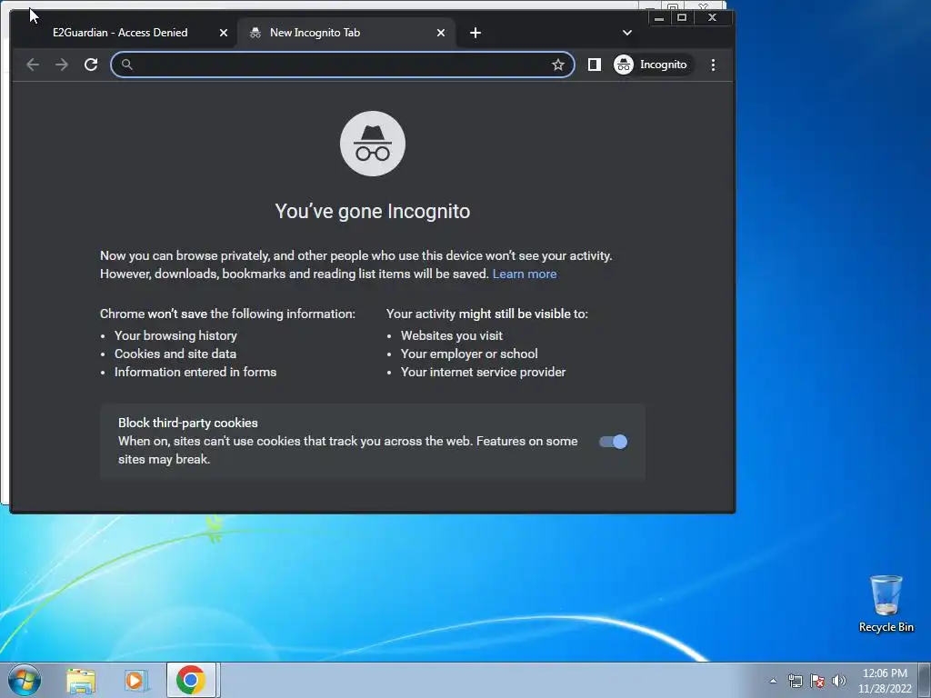Click 'Your browsing history' list item

click(175, 335)
